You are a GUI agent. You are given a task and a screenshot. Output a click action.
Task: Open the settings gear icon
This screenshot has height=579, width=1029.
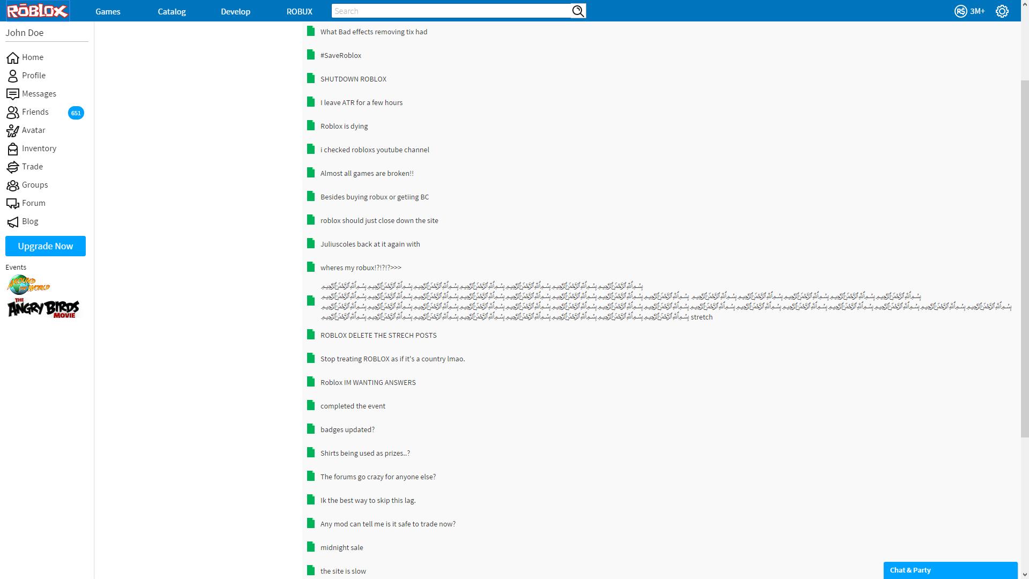tap(1002, 11)
